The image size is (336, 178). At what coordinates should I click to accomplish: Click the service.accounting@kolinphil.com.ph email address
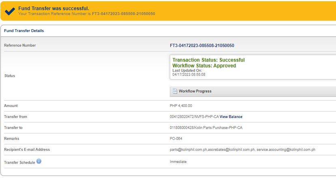(x=286, y=150)
